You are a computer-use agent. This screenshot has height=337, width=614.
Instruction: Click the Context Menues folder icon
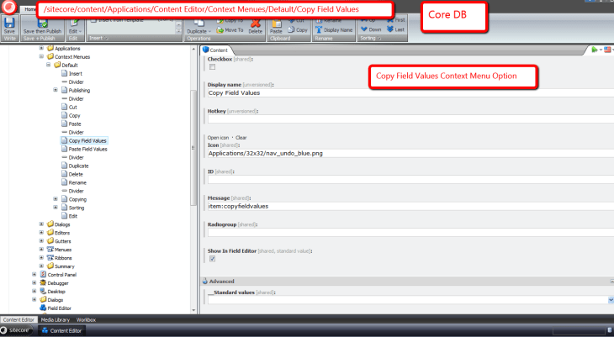[50, 56]
